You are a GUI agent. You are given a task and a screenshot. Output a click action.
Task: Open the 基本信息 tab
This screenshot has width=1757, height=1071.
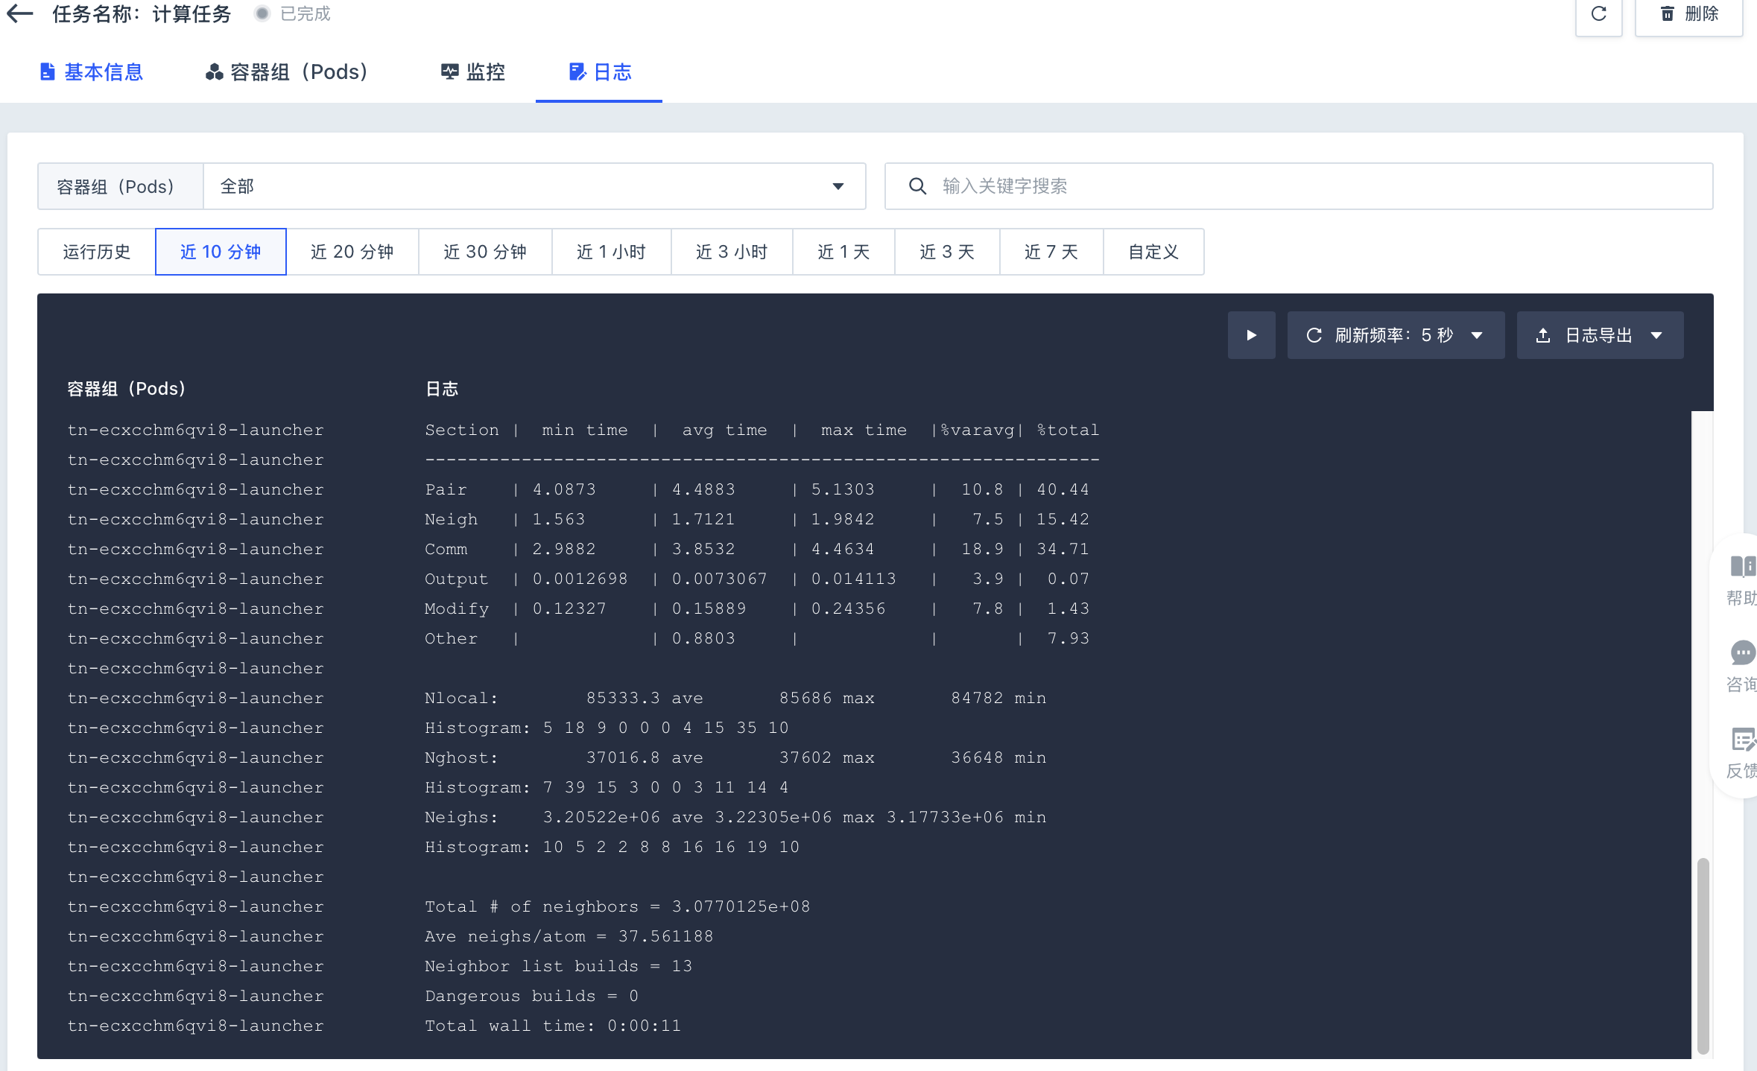(x=91, y=72)
